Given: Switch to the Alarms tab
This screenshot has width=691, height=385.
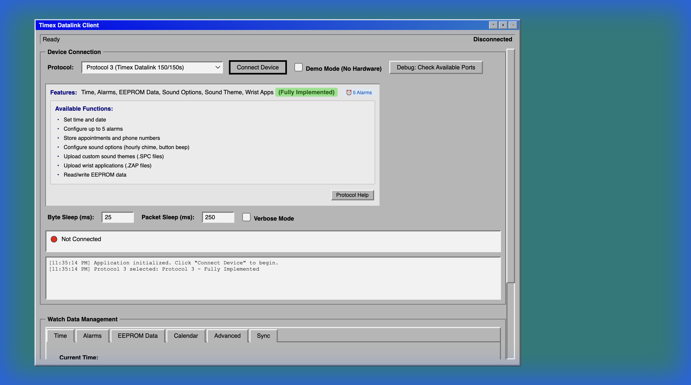Looking at the screenshot, I should [x=92, y=336].
